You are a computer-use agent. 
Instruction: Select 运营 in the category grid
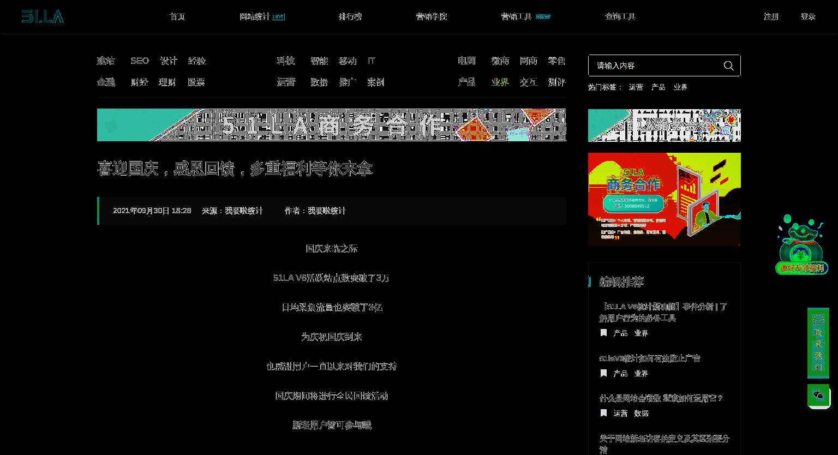[286, 82]
